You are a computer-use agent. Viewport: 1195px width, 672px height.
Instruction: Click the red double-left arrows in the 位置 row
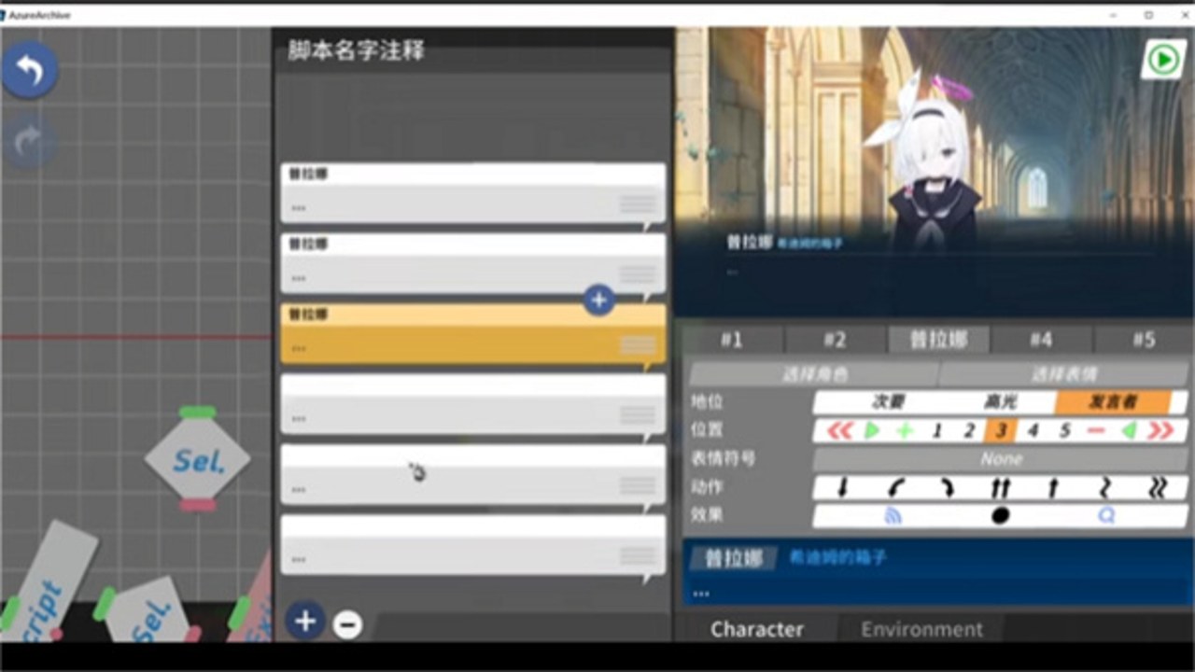pos(840,431)
